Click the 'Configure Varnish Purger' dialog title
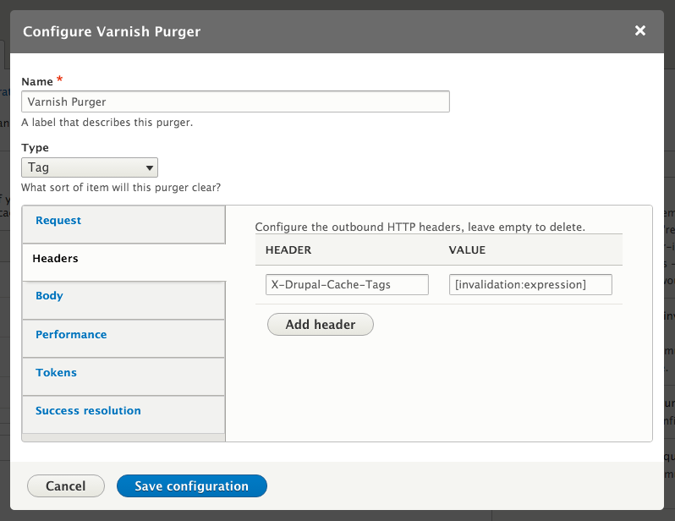 point(112,31)
